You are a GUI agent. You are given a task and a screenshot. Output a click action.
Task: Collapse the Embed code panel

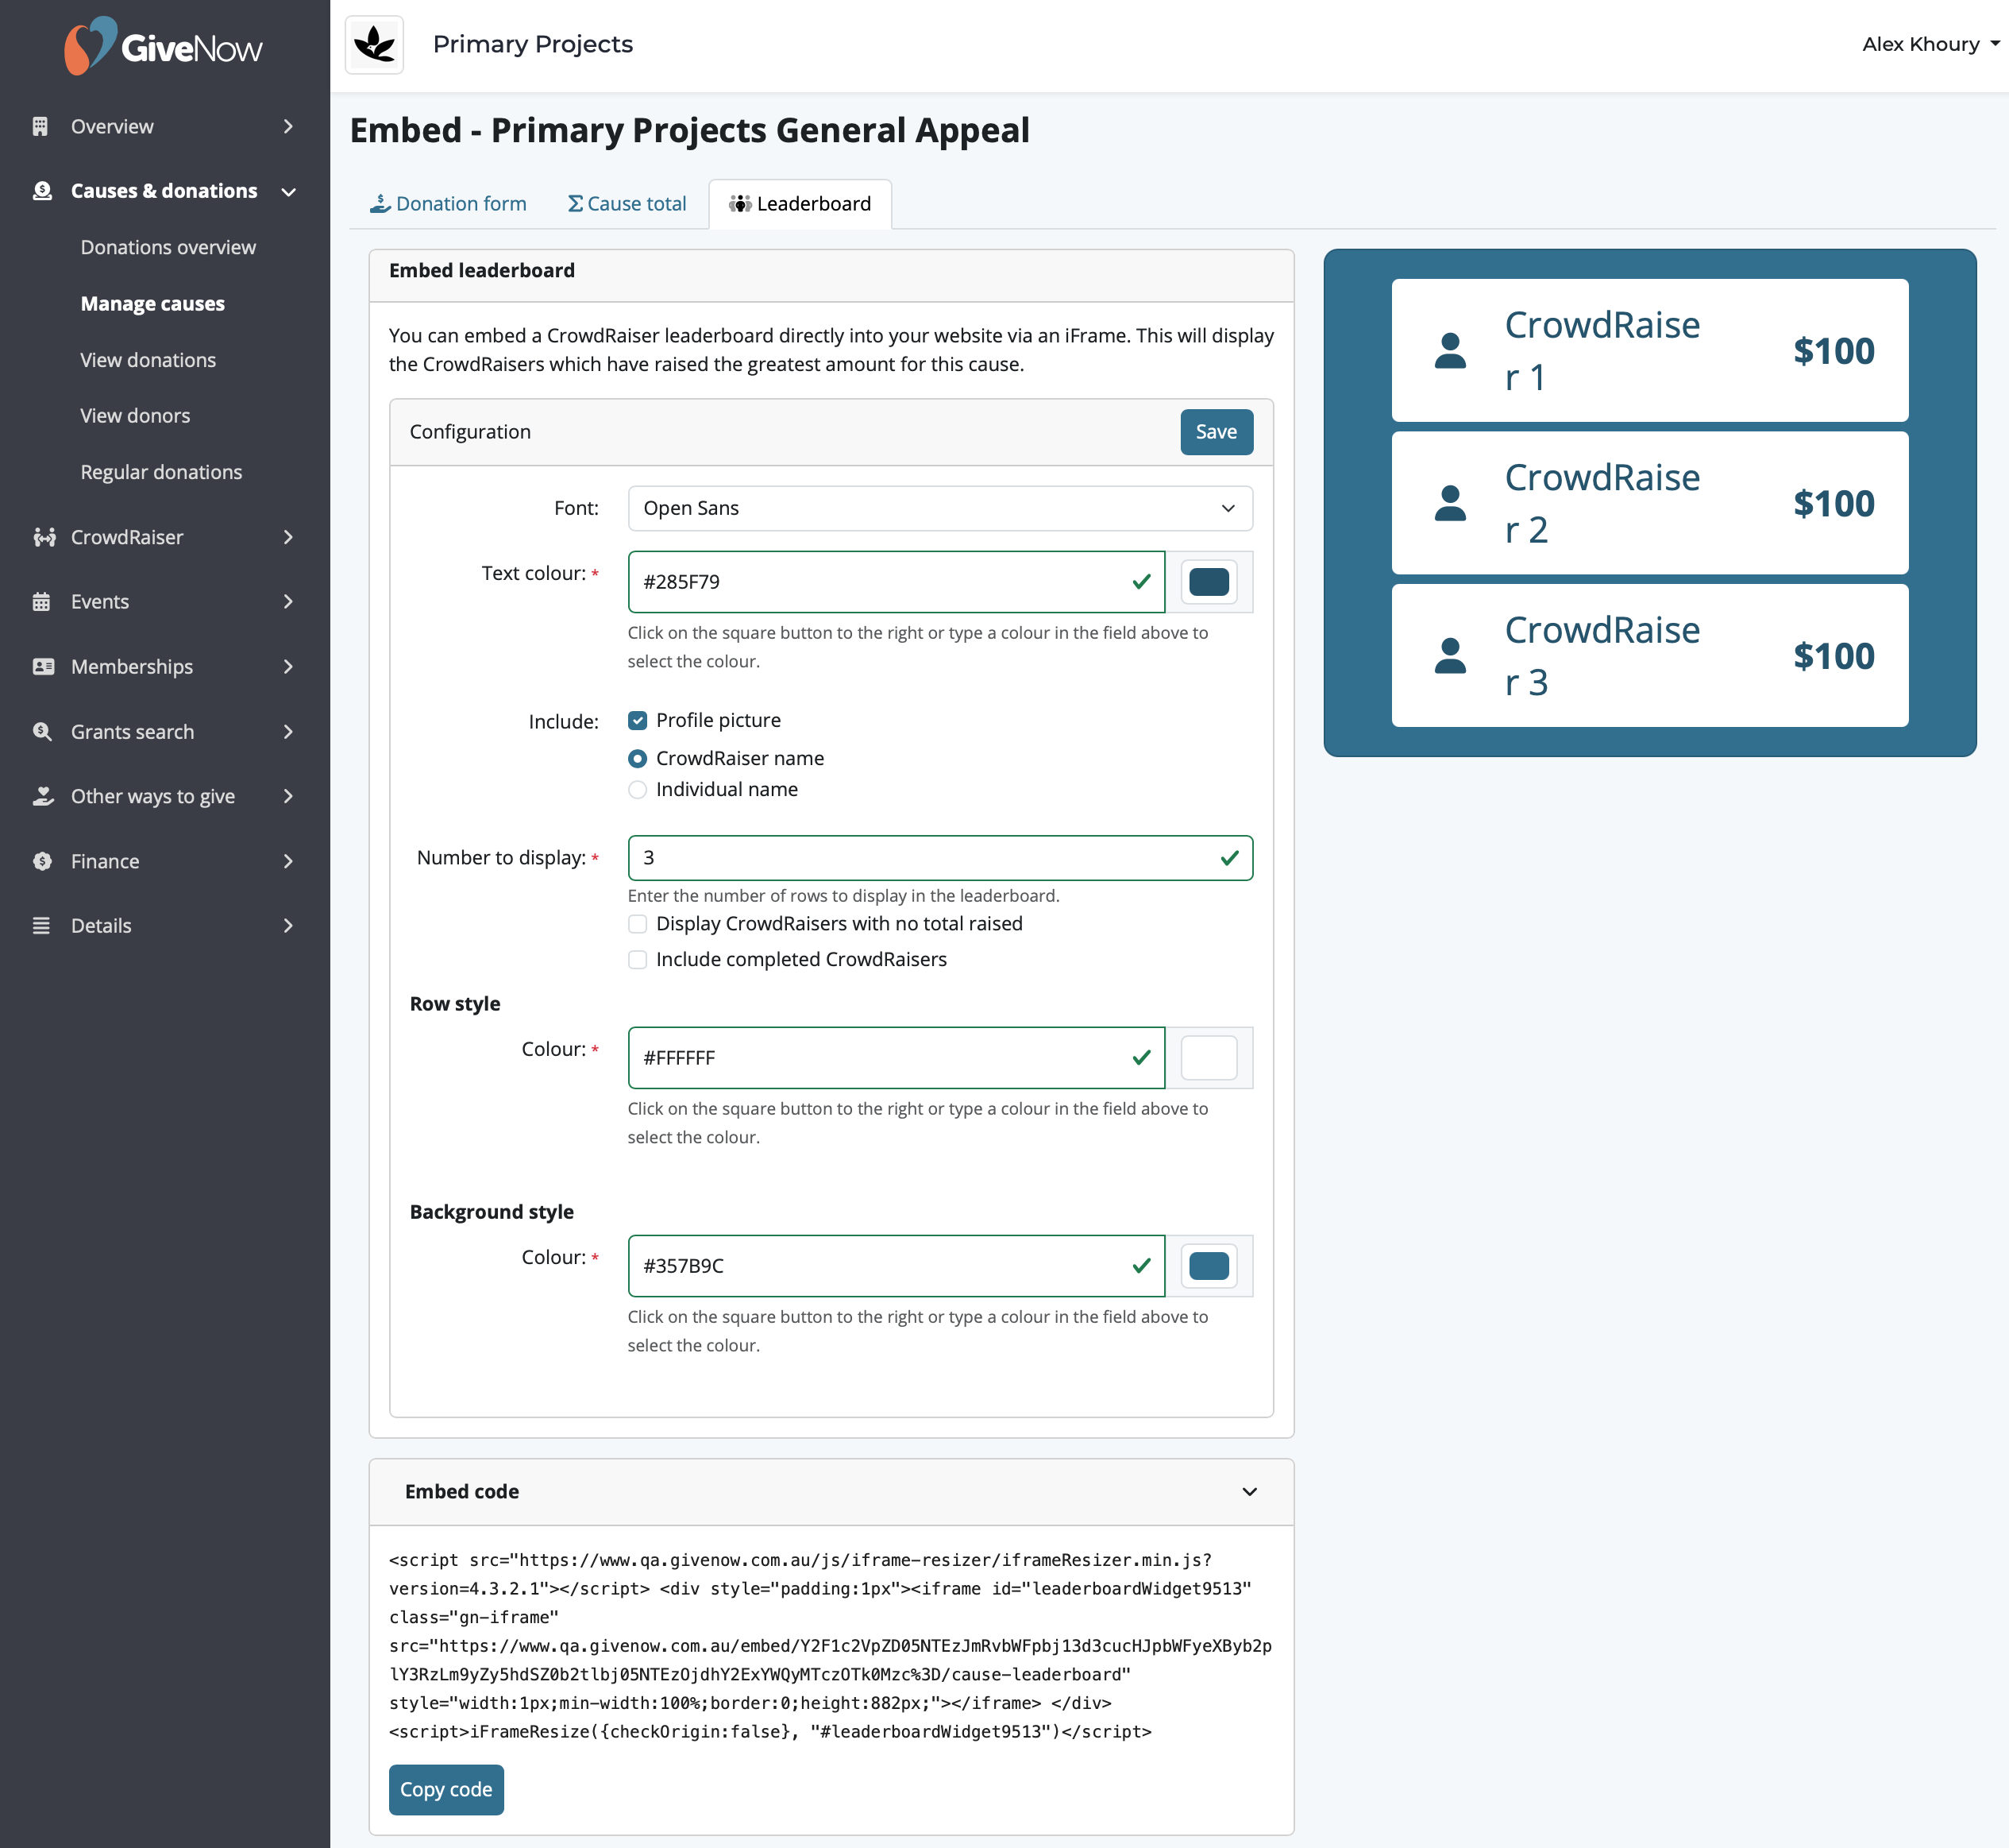[1249, 1492]
